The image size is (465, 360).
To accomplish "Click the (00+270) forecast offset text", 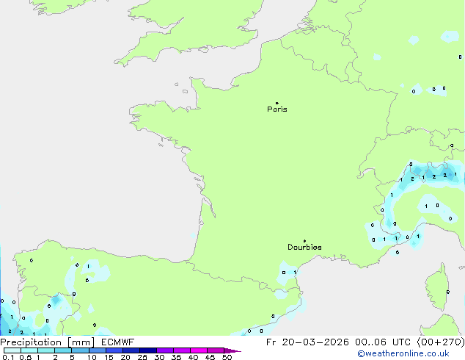I will pos(441,342).
